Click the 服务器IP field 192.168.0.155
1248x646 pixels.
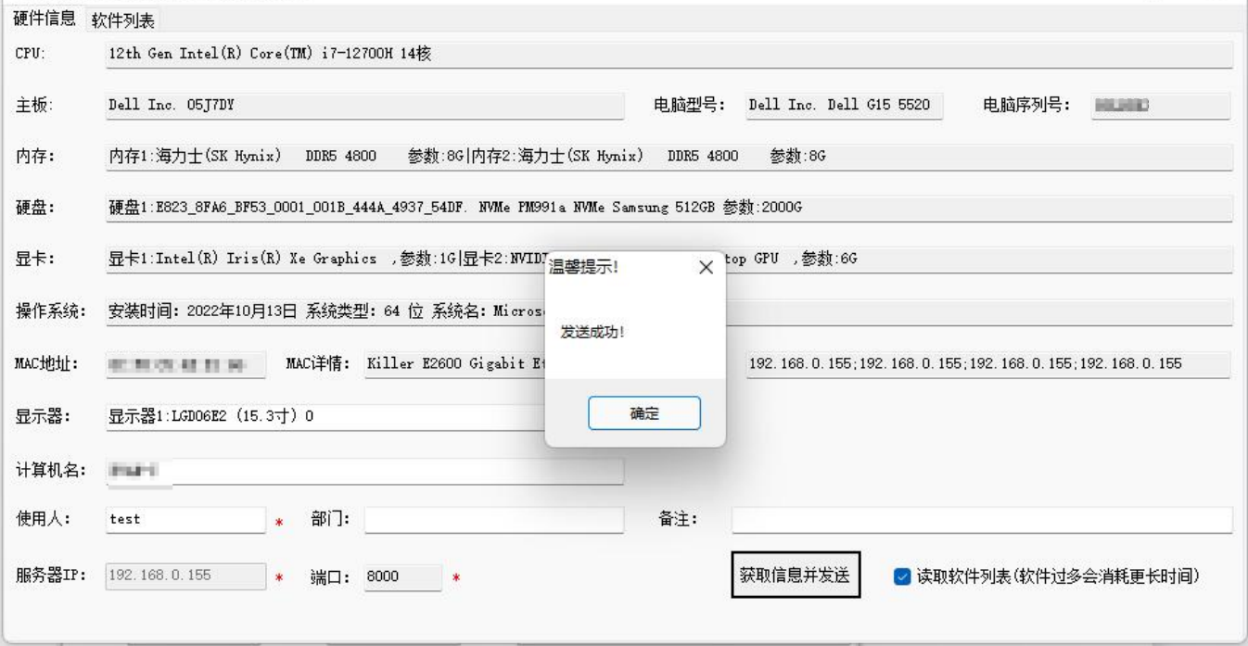coord(184,576)
